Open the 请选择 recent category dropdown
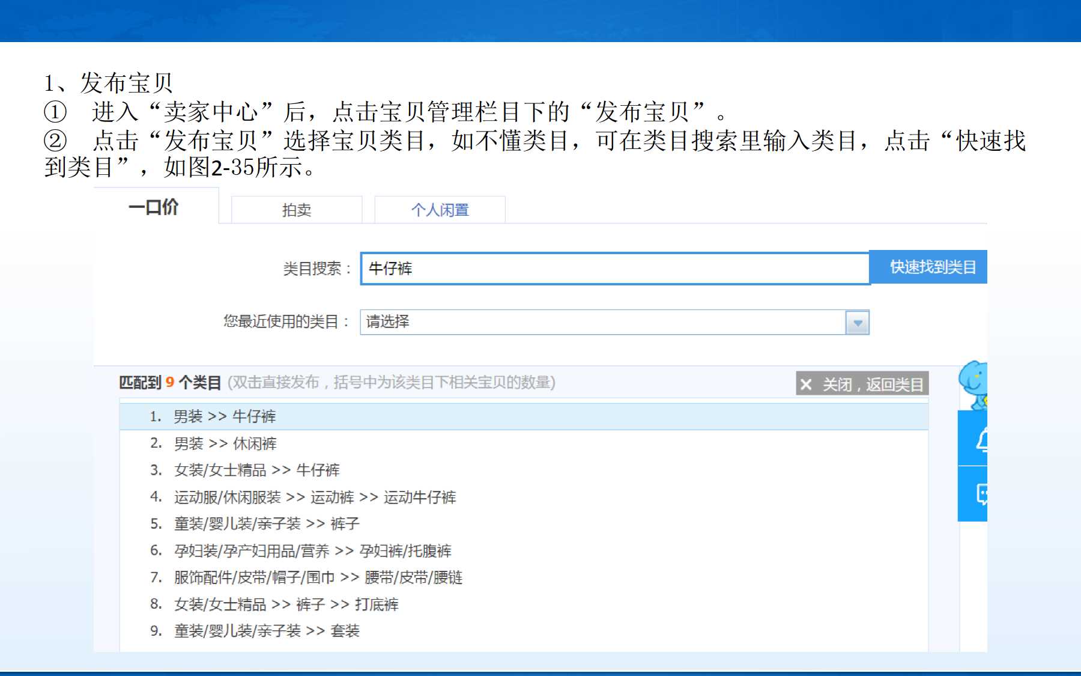The image size is (1081, 676). (614, 322)
